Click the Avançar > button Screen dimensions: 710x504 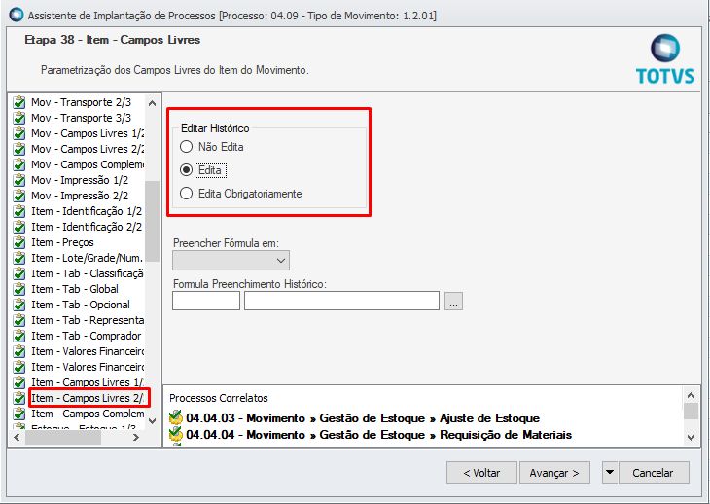point(554,473)
